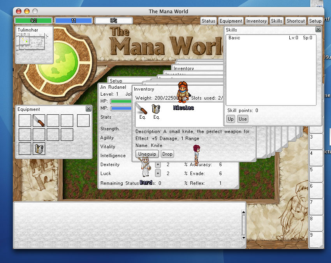Click the "% Evade:" label
This screenshot has height=263, width=331.
coord(194,174)
